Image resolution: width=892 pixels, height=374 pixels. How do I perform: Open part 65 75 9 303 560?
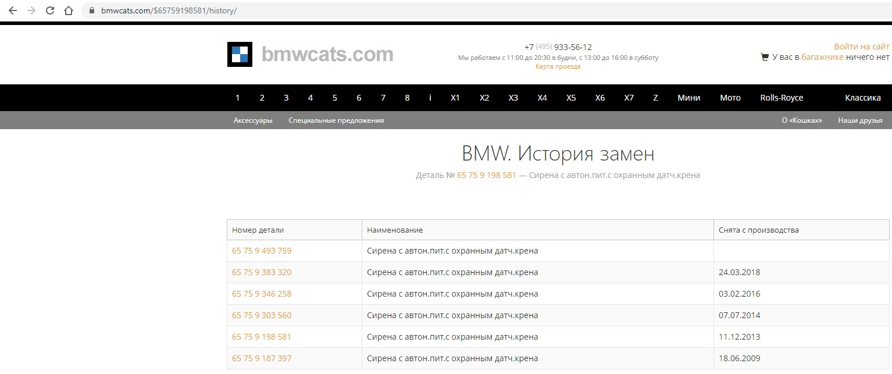pos(262,315)
